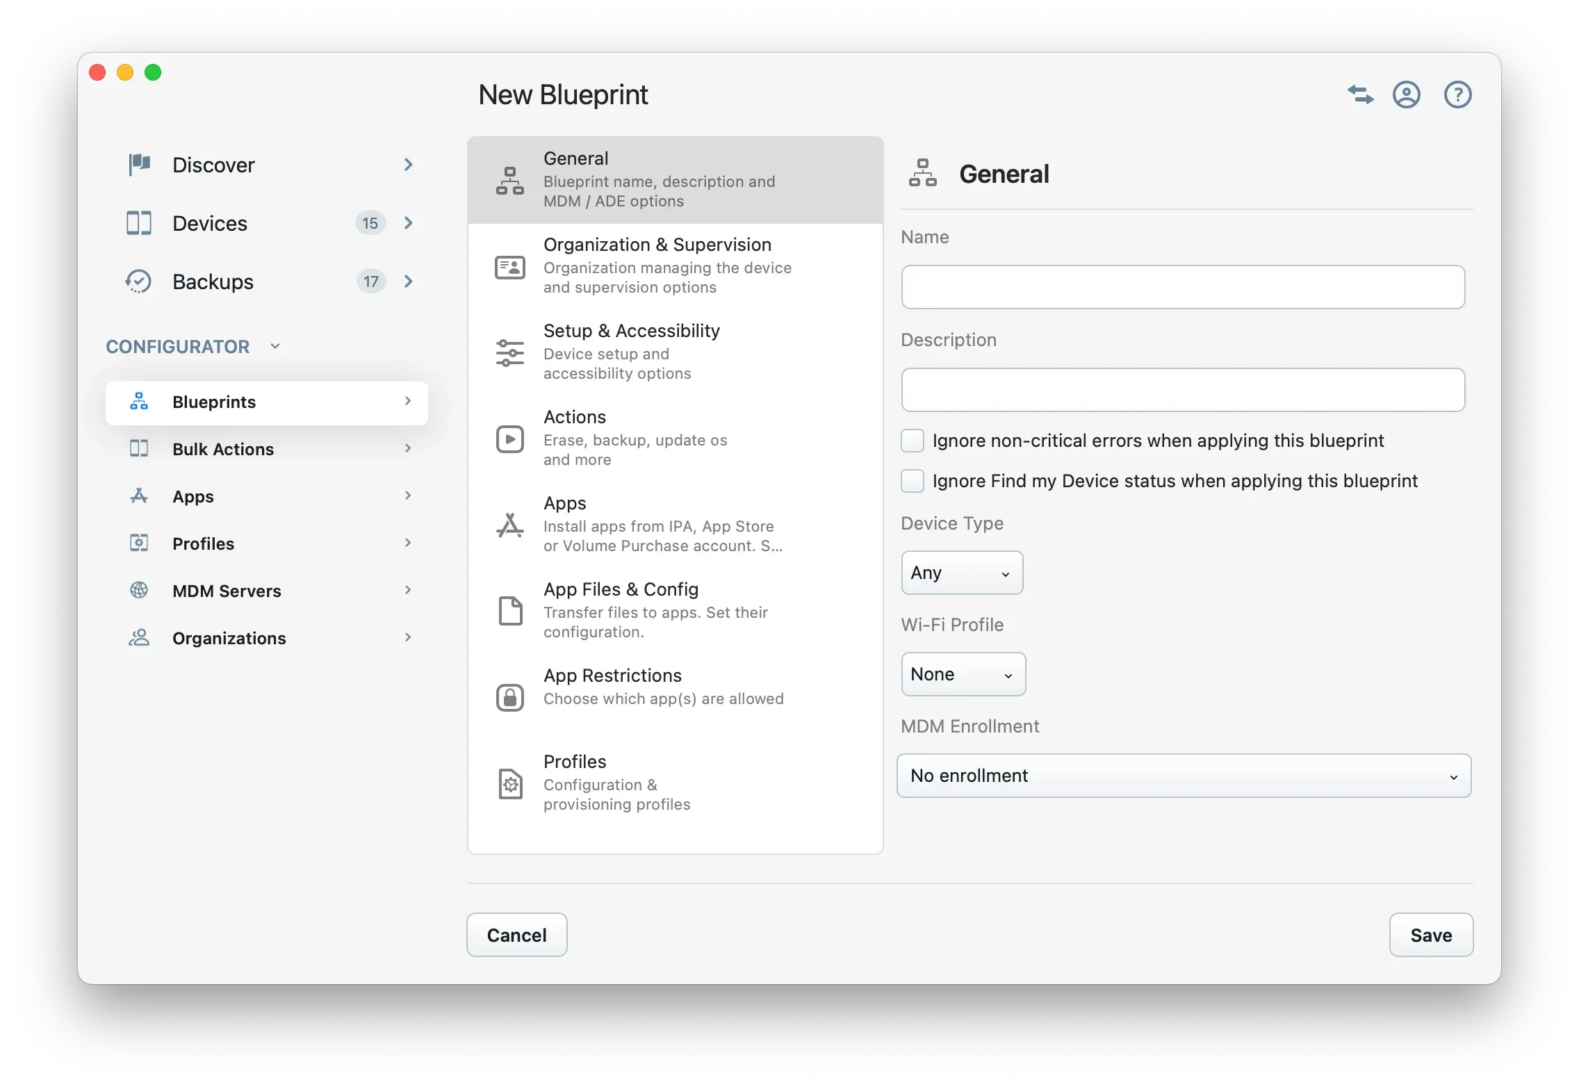1579x1087 pixels.
Task: Select the Discover flag icon in sidebar
Action: click(x=138, y=165)
